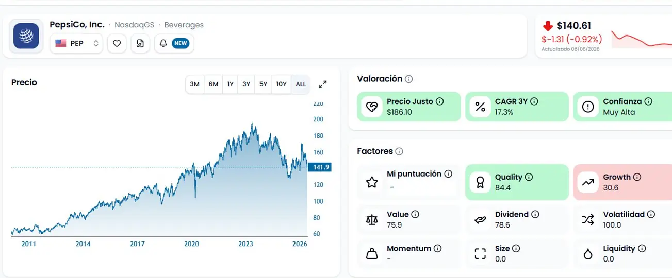The image size is (672, 278).
Task: Select the 6M chart range
Action: (214, 84)
